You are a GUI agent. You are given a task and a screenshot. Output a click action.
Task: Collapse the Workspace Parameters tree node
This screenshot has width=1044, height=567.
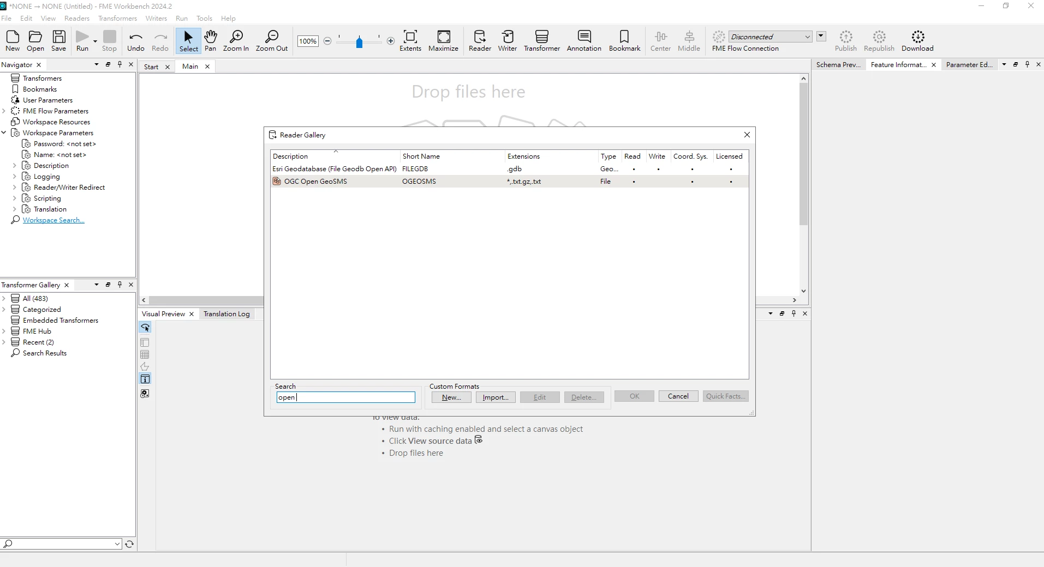4,132
